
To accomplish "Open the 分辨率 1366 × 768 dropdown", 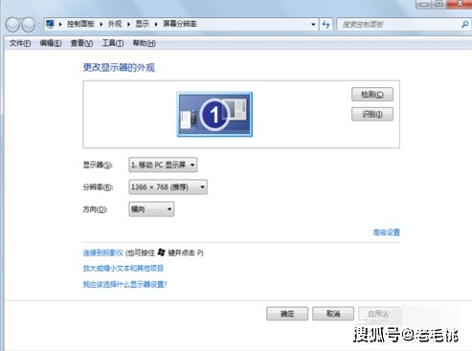I will click(168, 186).
